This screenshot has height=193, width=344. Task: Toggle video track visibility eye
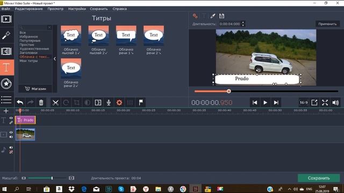[x=11, y=132]
